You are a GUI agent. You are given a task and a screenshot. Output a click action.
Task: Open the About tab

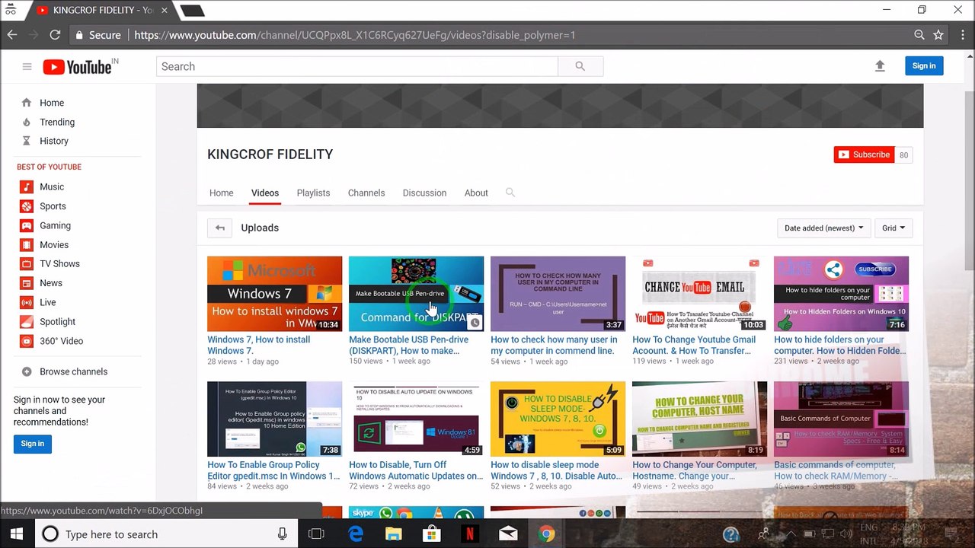(x=476, y=193)
